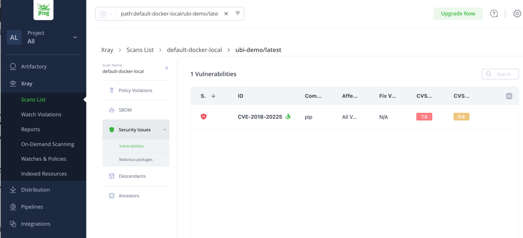
Task: Click the pip component cell
Action: coord(309,117)
